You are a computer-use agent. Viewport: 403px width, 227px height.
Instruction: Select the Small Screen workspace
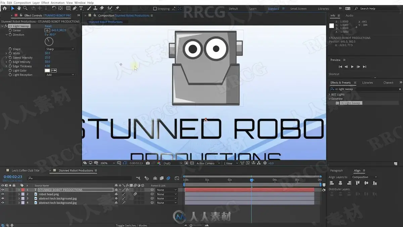(x=298, y=9)
